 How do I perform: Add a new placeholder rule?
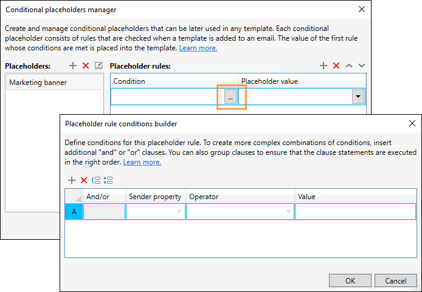(323, 66)
